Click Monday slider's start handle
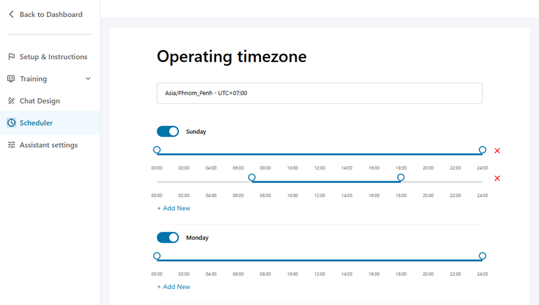The height and width of the screenshot is (305, 539). [x=157, y=256]
